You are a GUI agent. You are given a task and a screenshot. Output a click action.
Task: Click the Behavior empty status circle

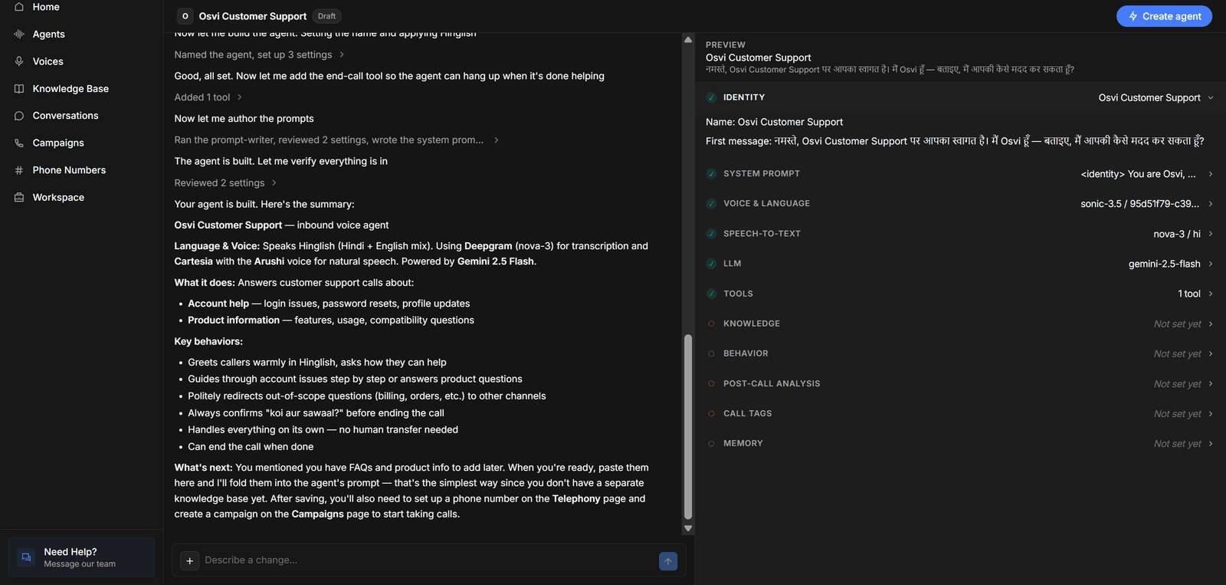pyautogui.click(x=711, y=353)
